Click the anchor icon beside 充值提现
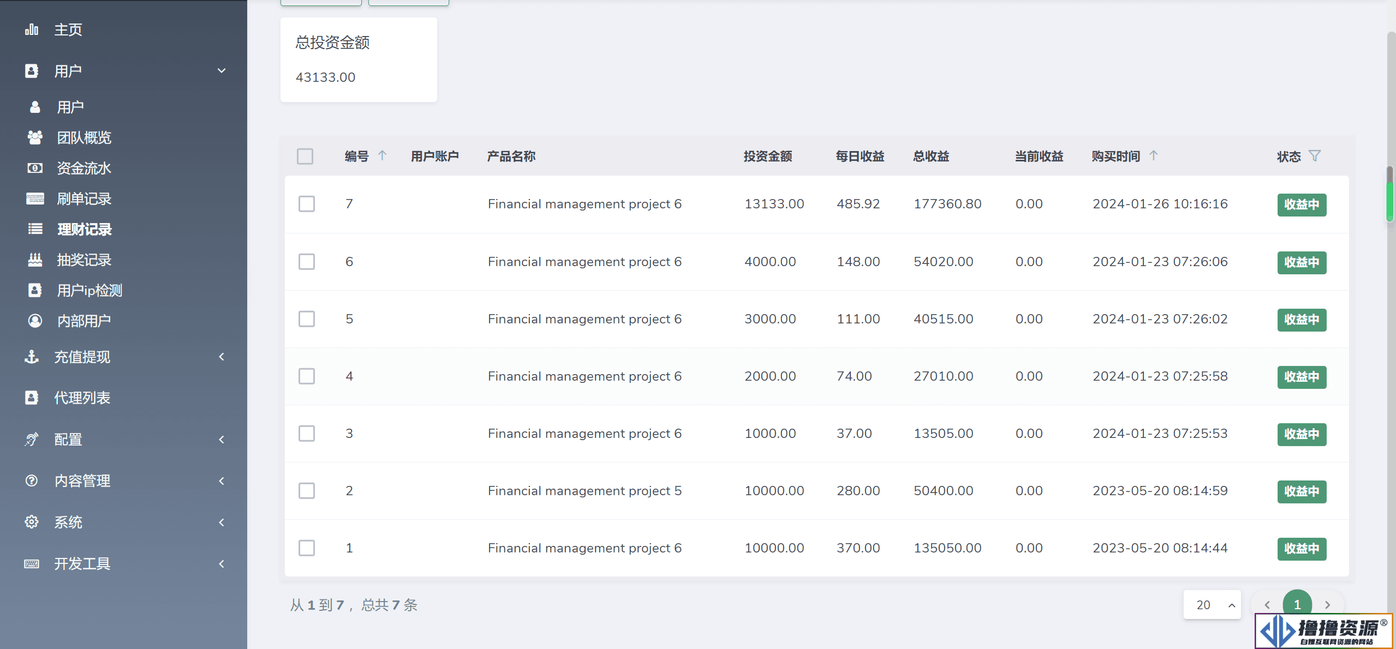Screen dimensions: 1396x649 32,357
